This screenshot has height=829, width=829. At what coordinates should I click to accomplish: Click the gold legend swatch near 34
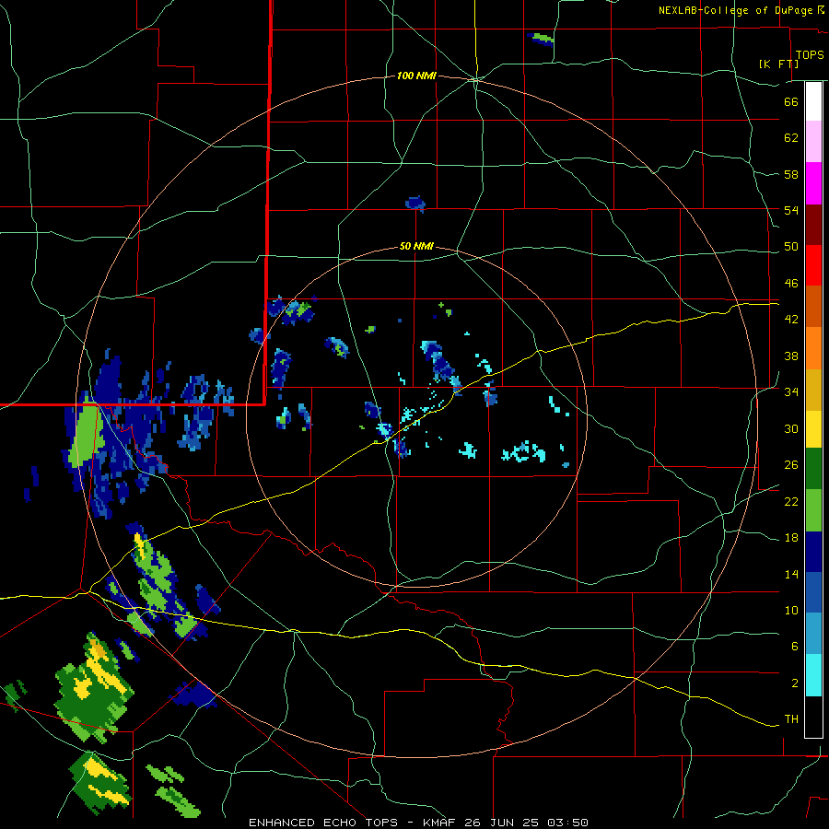[x=813, y=390]
